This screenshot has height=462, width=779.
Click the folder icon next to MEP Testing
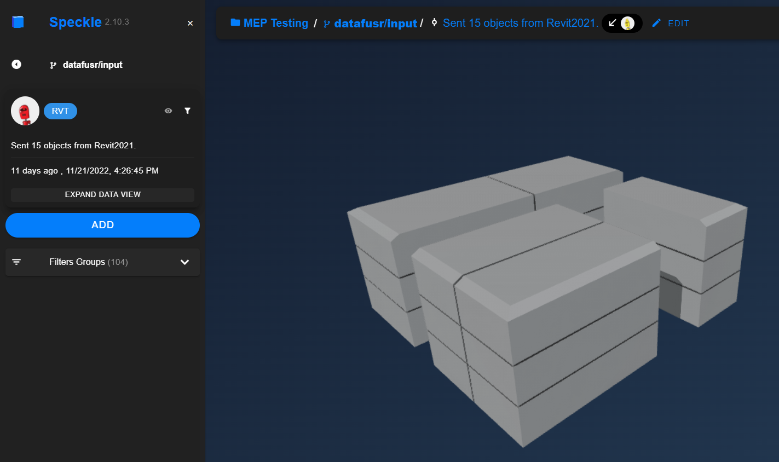[235, 22]
